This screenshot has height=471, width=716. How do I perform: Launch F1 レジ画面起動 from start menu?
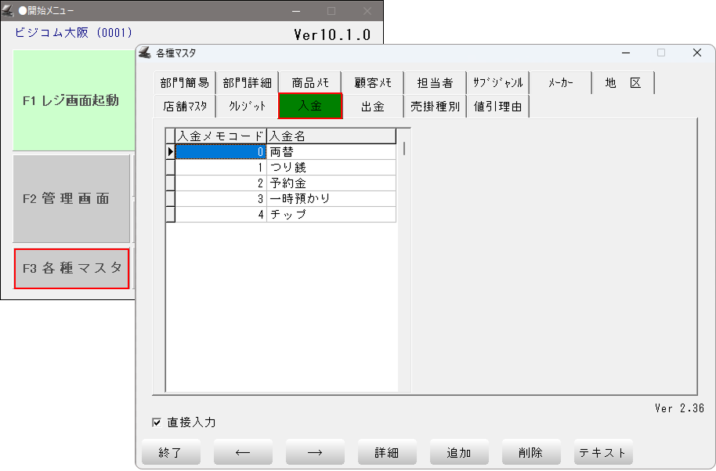point(71,100)
